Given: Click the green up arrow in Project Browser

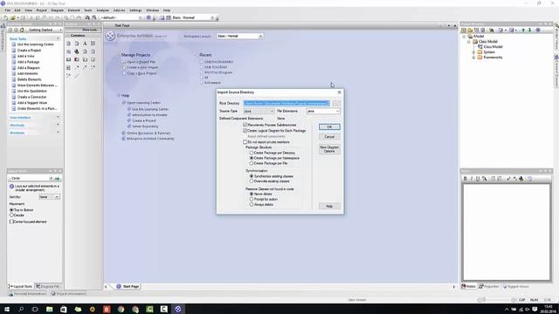Looking at the screenshot, I should [523, 31].
